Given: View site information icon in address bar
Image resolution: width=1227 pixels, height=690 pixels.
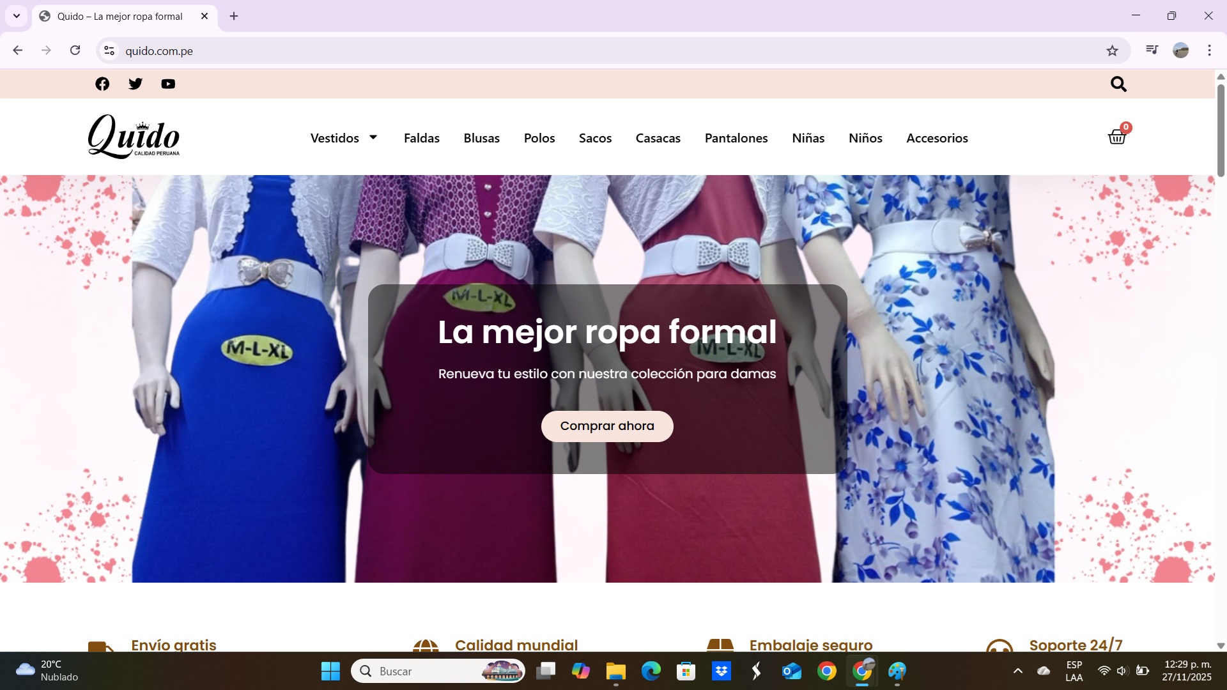Looking at the screenshot, I should click(109, 50).
